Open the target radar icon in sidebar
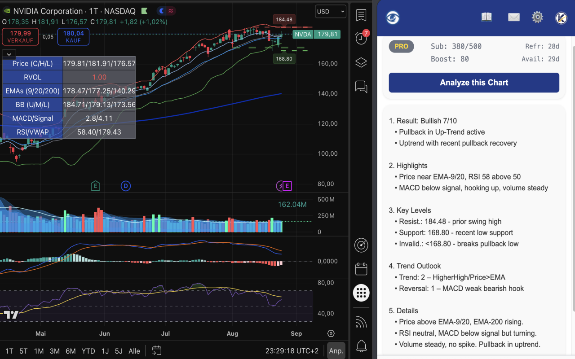Image resolution: width=575 pixels, height=359 pixels. [361, 245]
